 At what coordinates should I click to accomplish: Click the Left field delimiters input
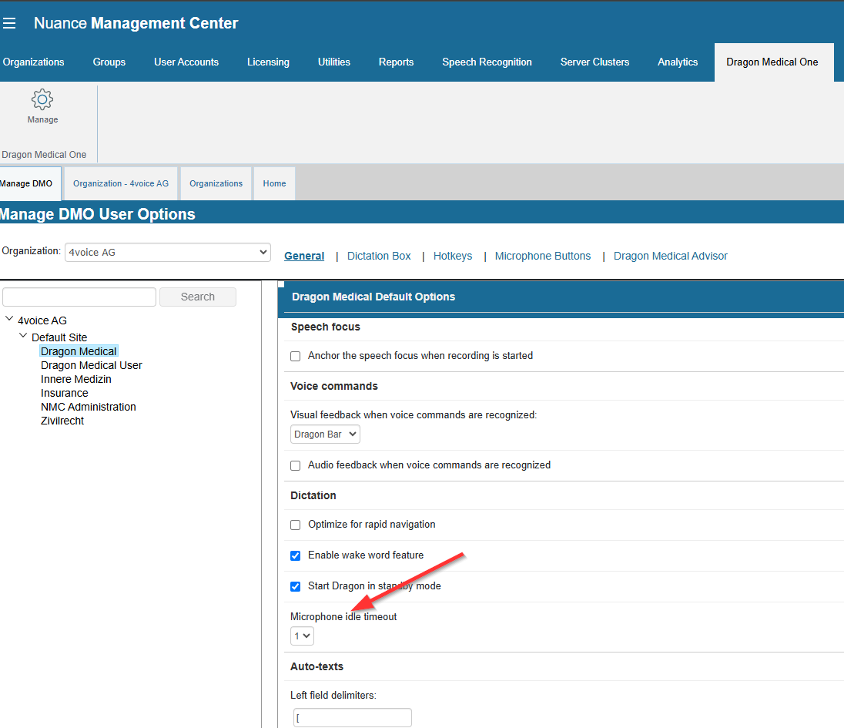(x=353, y=718)
